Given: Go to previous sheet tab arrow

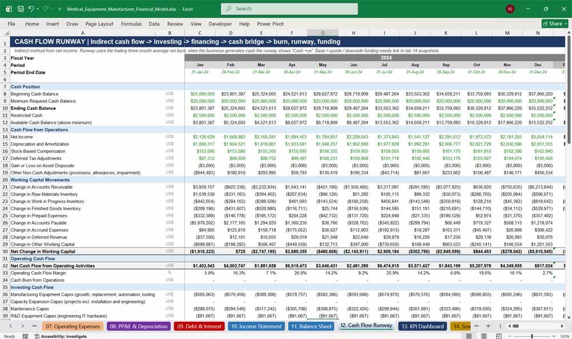Looking at the screenshot, I should pyautogui.click(x=10, y=326).
